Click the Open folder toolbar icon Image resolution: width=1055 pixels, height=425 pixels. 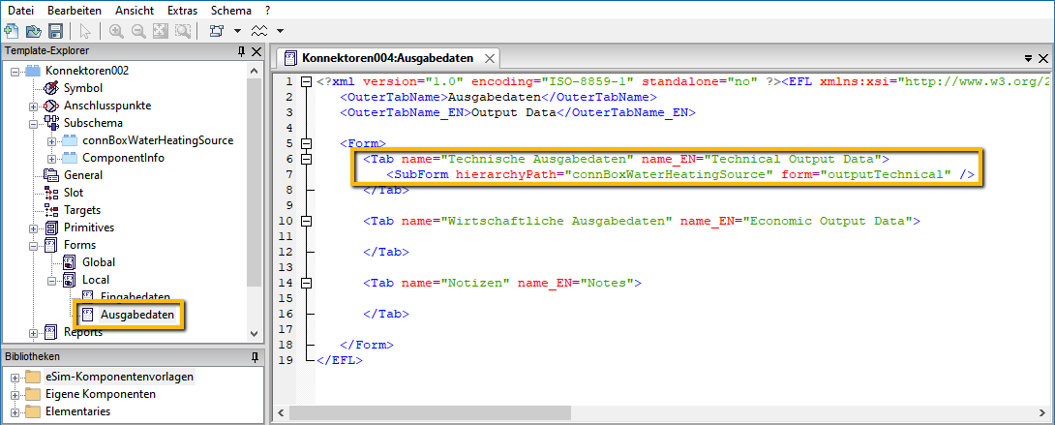pyautogui.click(x=33, y=30)
